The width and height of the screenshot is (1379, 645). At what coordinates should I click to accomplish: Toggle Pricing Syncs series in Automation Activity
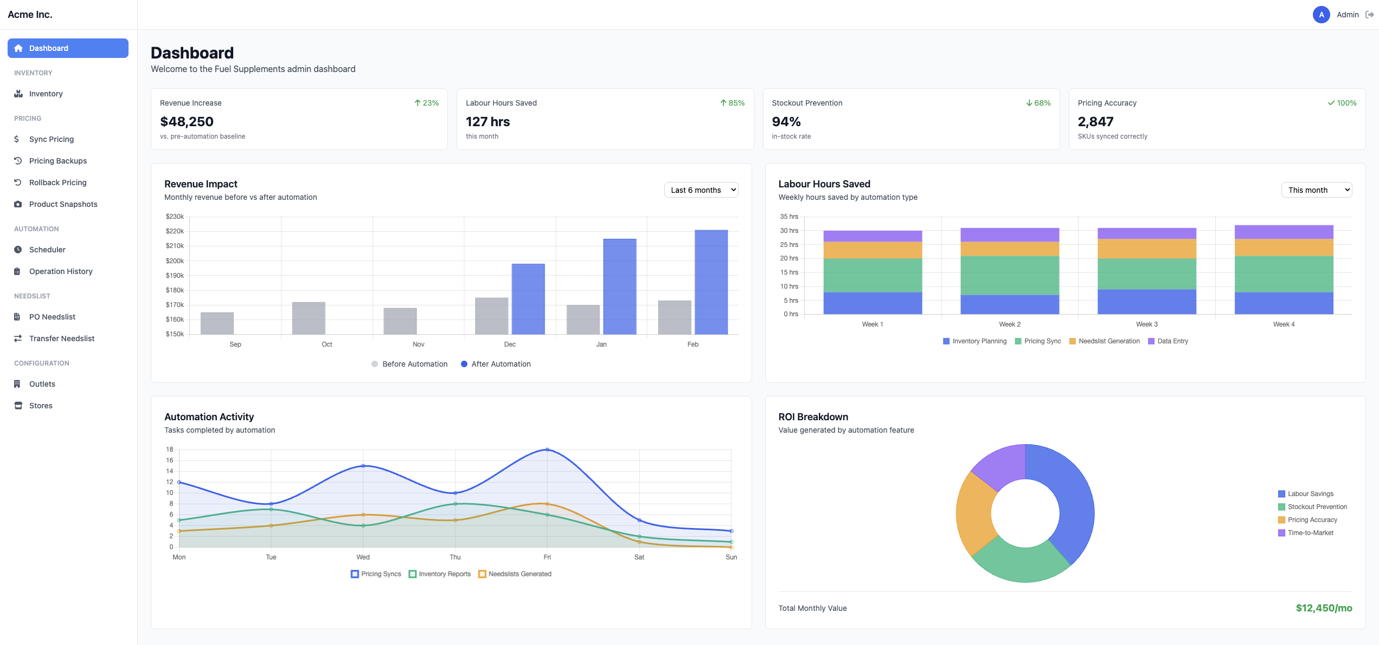pyautogui.click(x=376, y=574)
